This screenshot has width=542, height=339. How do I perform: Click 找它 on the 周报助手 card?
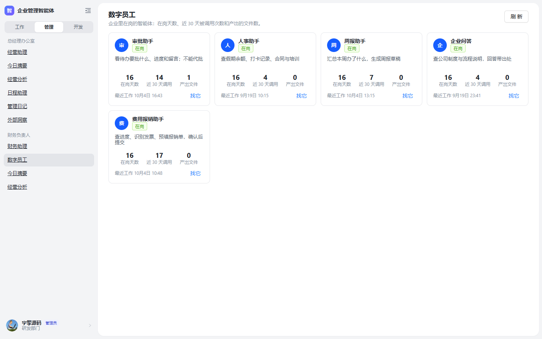408,96
